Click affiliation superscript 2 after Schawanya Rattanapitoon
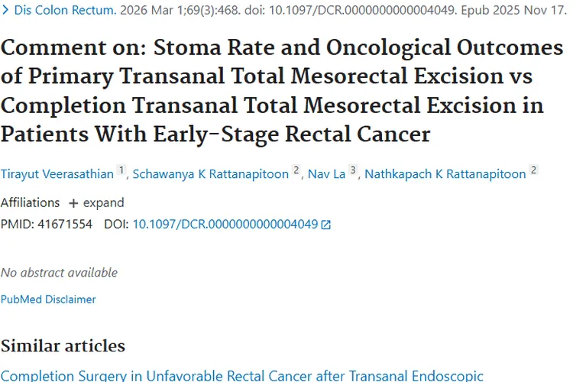Image resolution: width=573 pixels, height=382 pixels. coord(296,171)
